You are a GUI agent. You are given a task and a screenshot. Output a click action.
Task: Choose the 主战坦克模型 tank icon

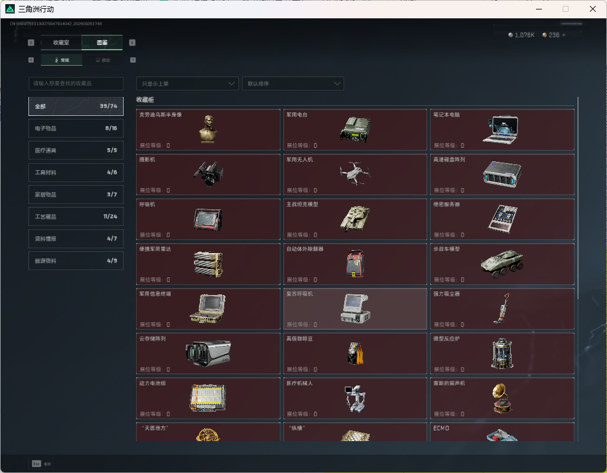pyautogui.click(x=356, y=219)
